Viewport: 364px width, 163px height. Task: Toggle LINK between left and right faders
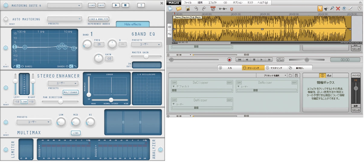[24, 102]
